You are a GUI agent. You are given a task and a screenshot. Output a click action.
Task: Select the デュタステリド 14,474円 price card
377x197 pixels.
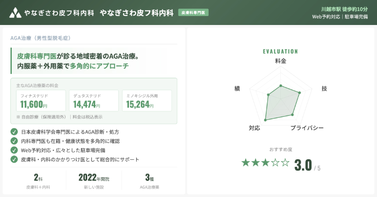point(93,101)
